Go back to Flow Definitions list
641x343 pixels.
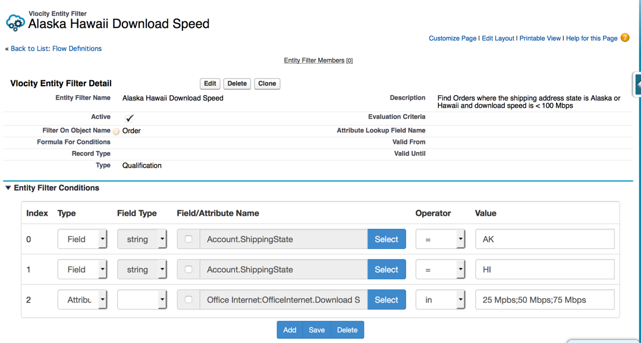pyautogui.click(x=56, y=48)
